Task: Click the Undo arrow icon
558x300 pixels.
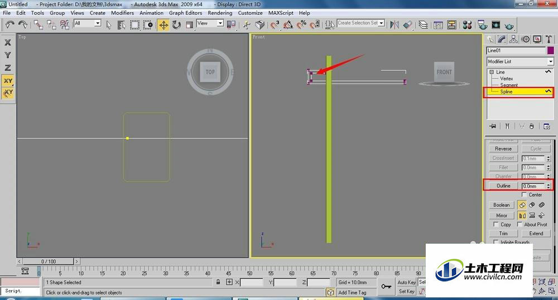Action: coord(9,25)
